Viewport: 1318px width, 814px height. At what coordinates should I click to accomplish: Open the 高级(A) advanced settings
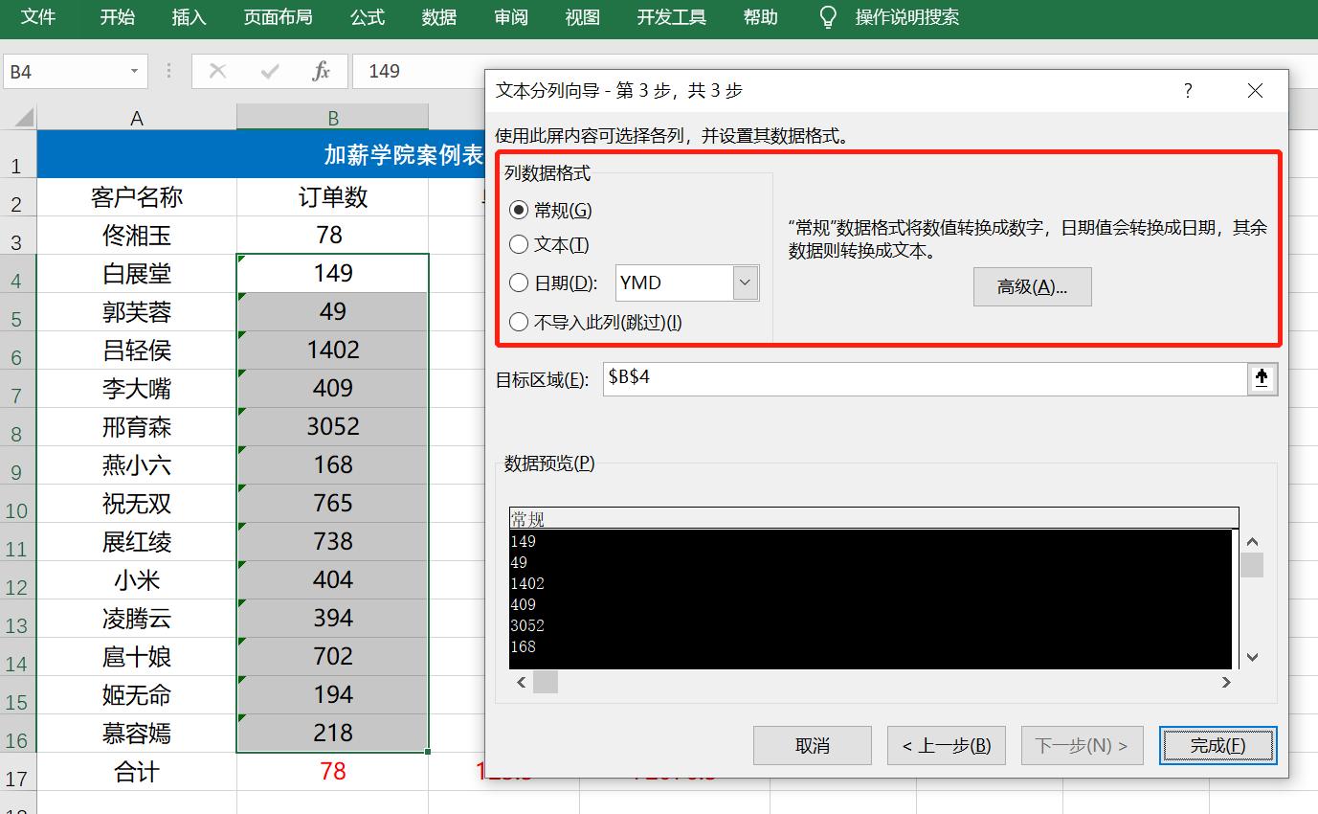coord(1032,286)
